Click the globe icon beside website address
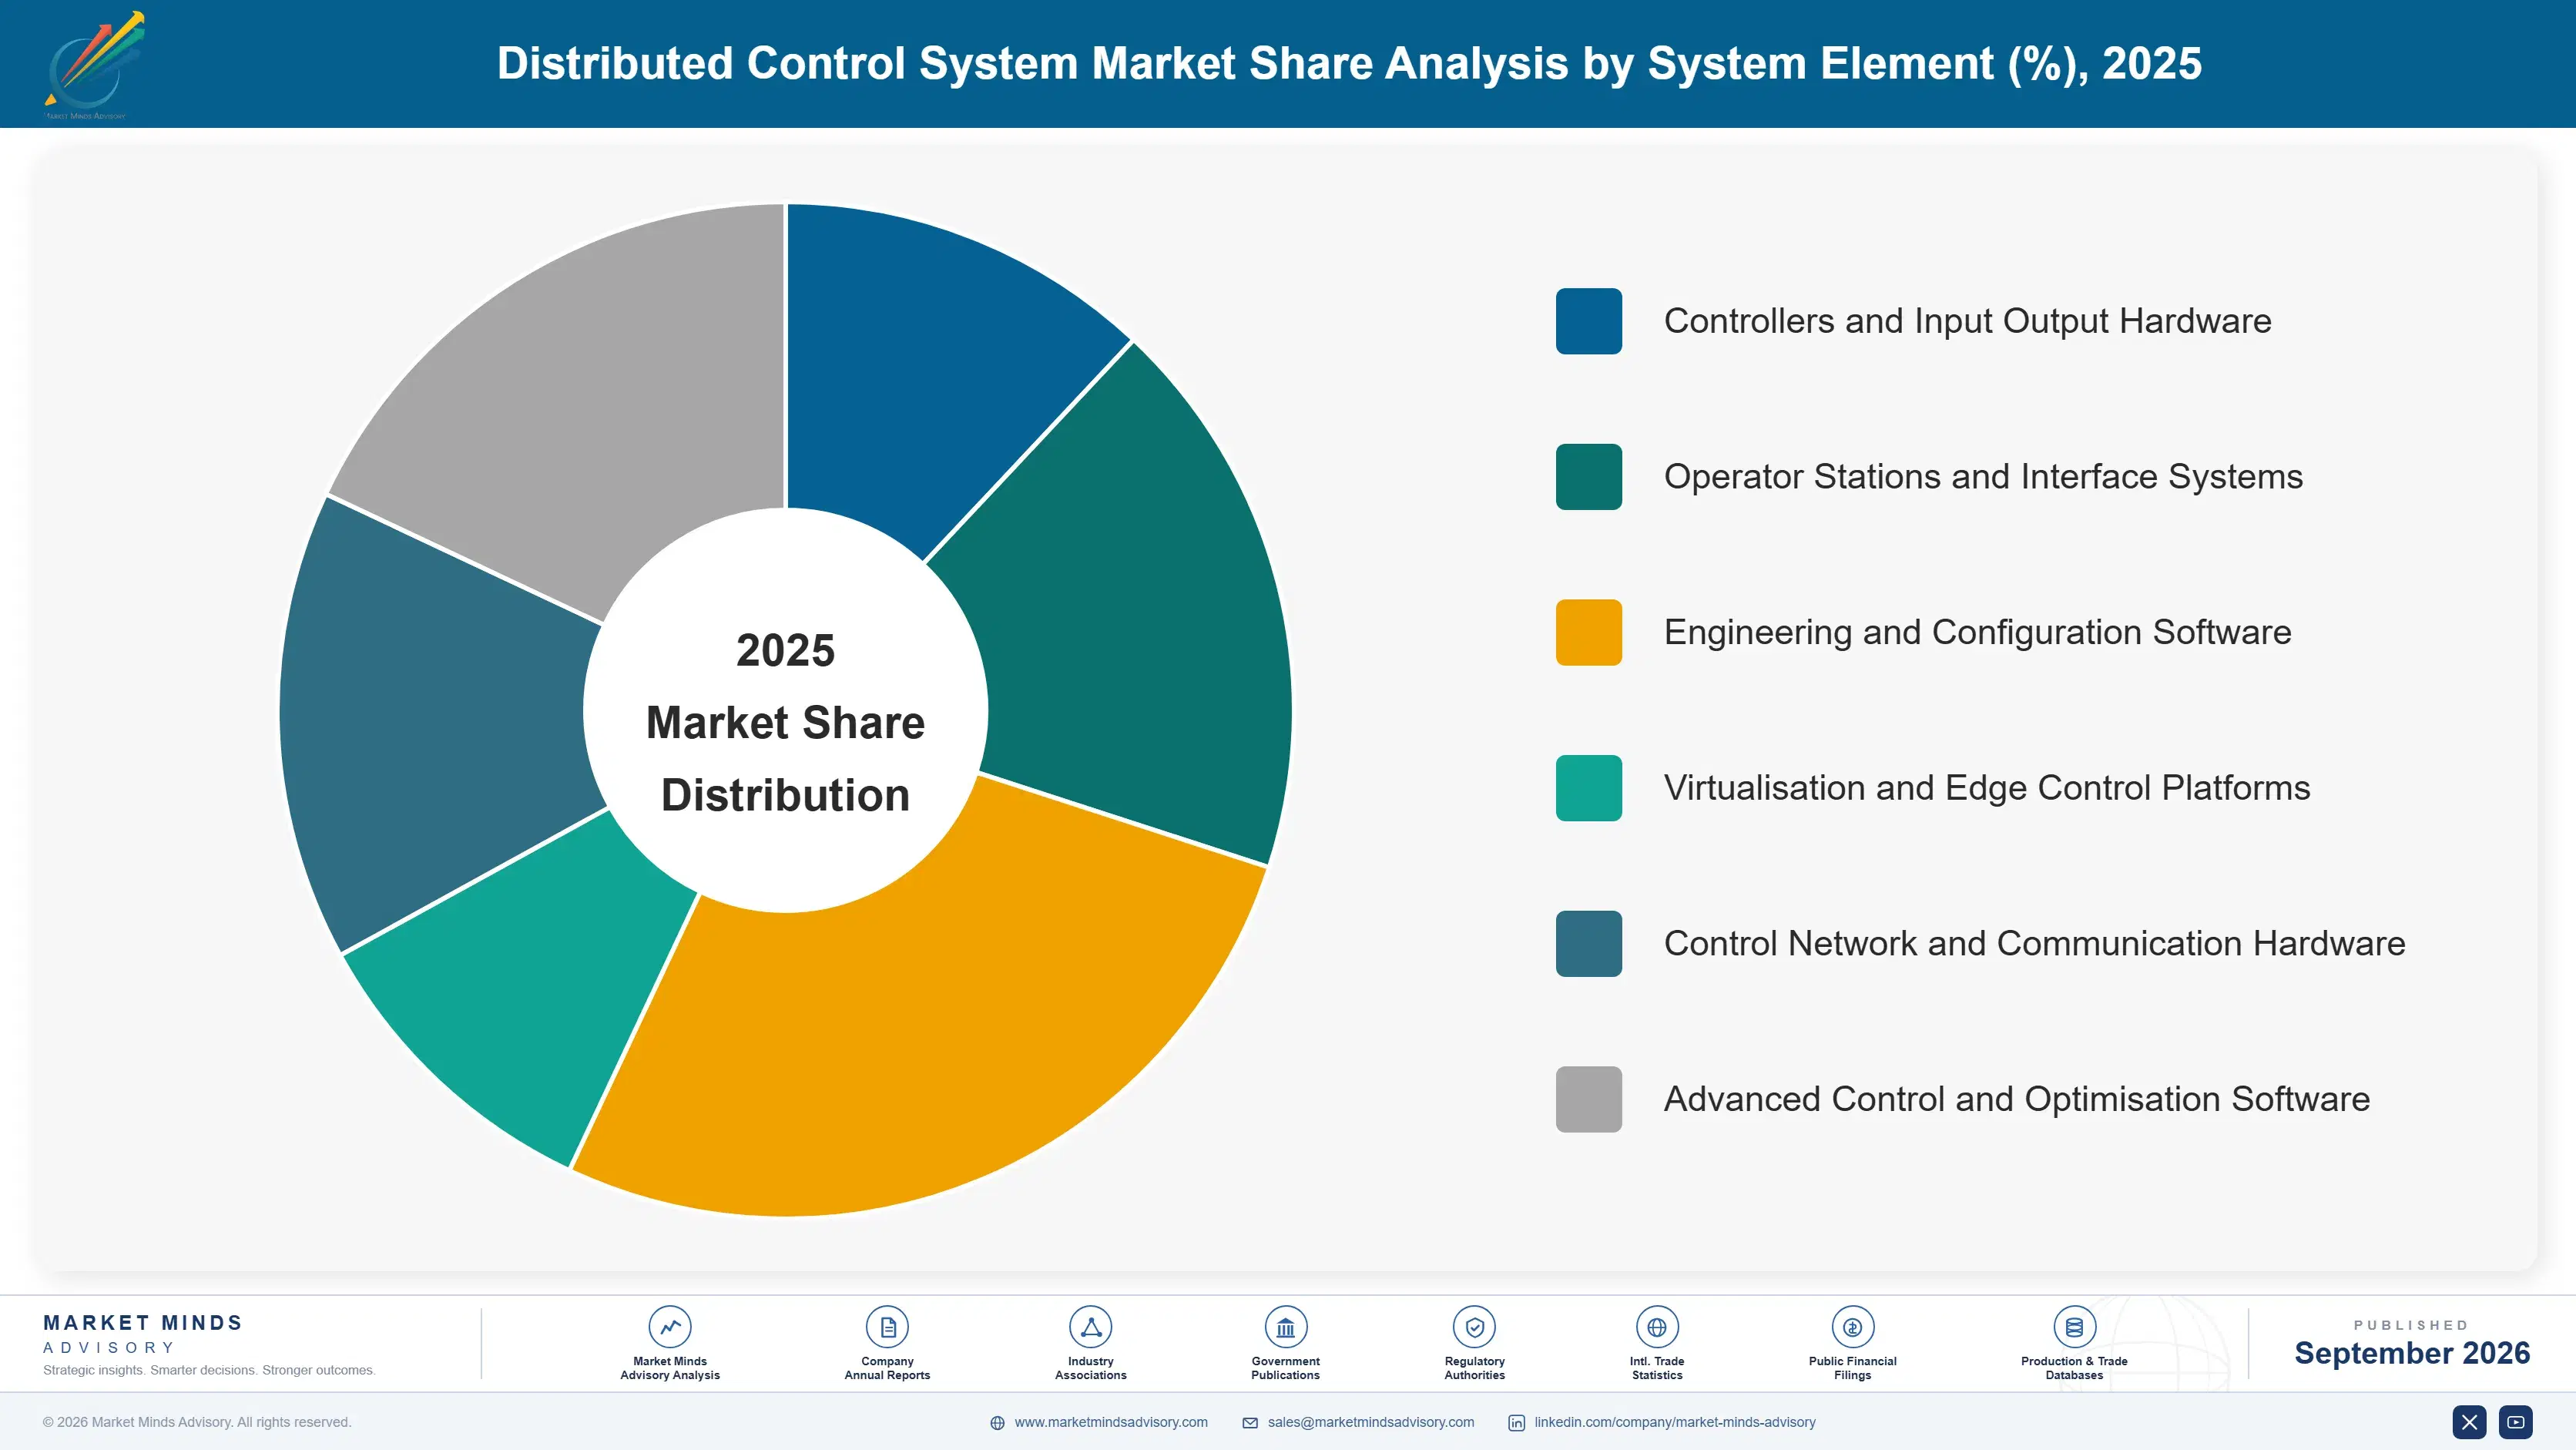Screen dimensions: 2576x1450 pyautogui.click(x=997, y=1423)
